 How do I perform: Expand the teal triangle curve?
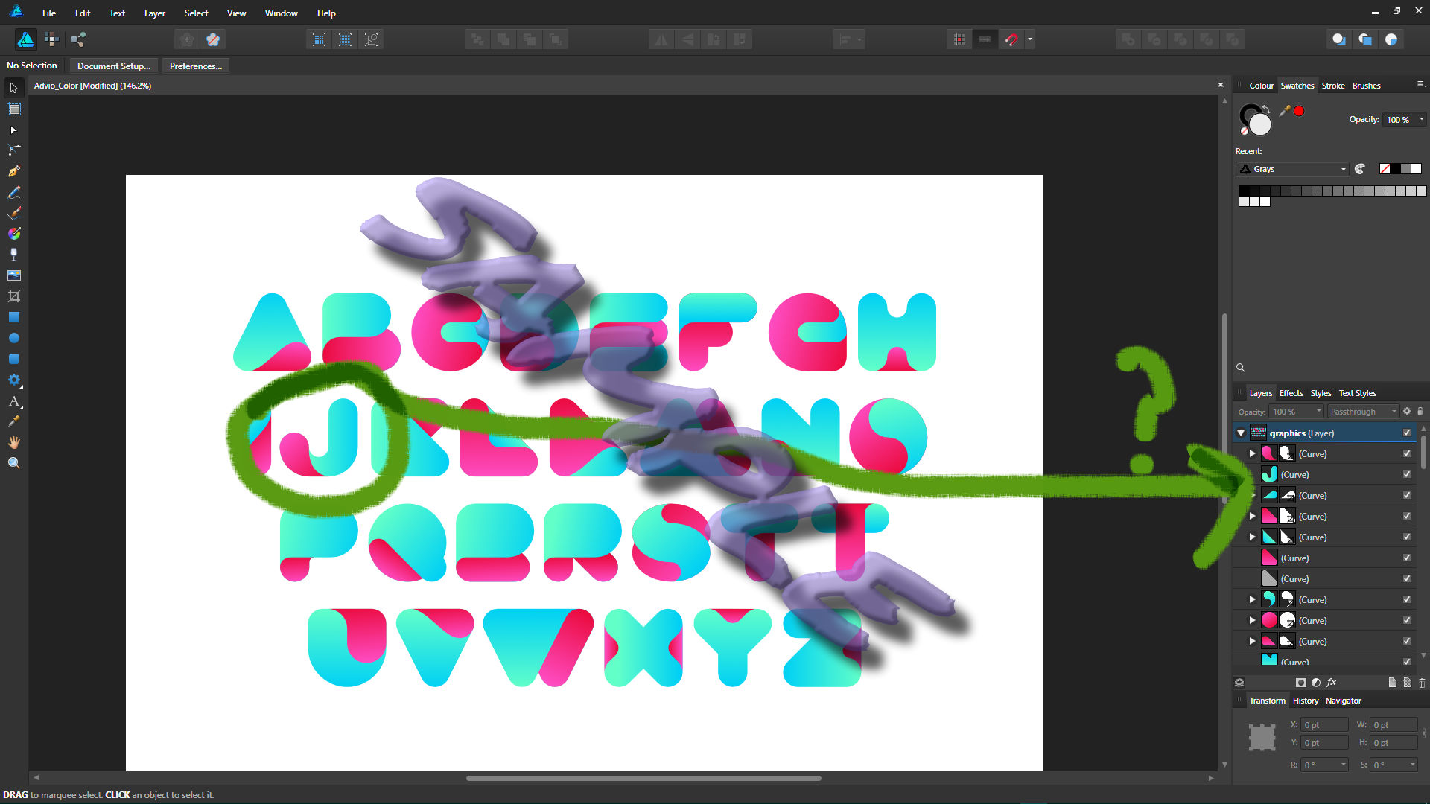click(x=1252, y=537)
